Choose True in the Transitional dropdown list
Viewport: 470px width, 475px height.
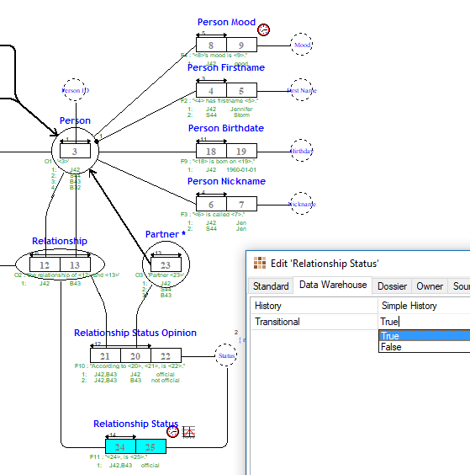pos(425,336)
